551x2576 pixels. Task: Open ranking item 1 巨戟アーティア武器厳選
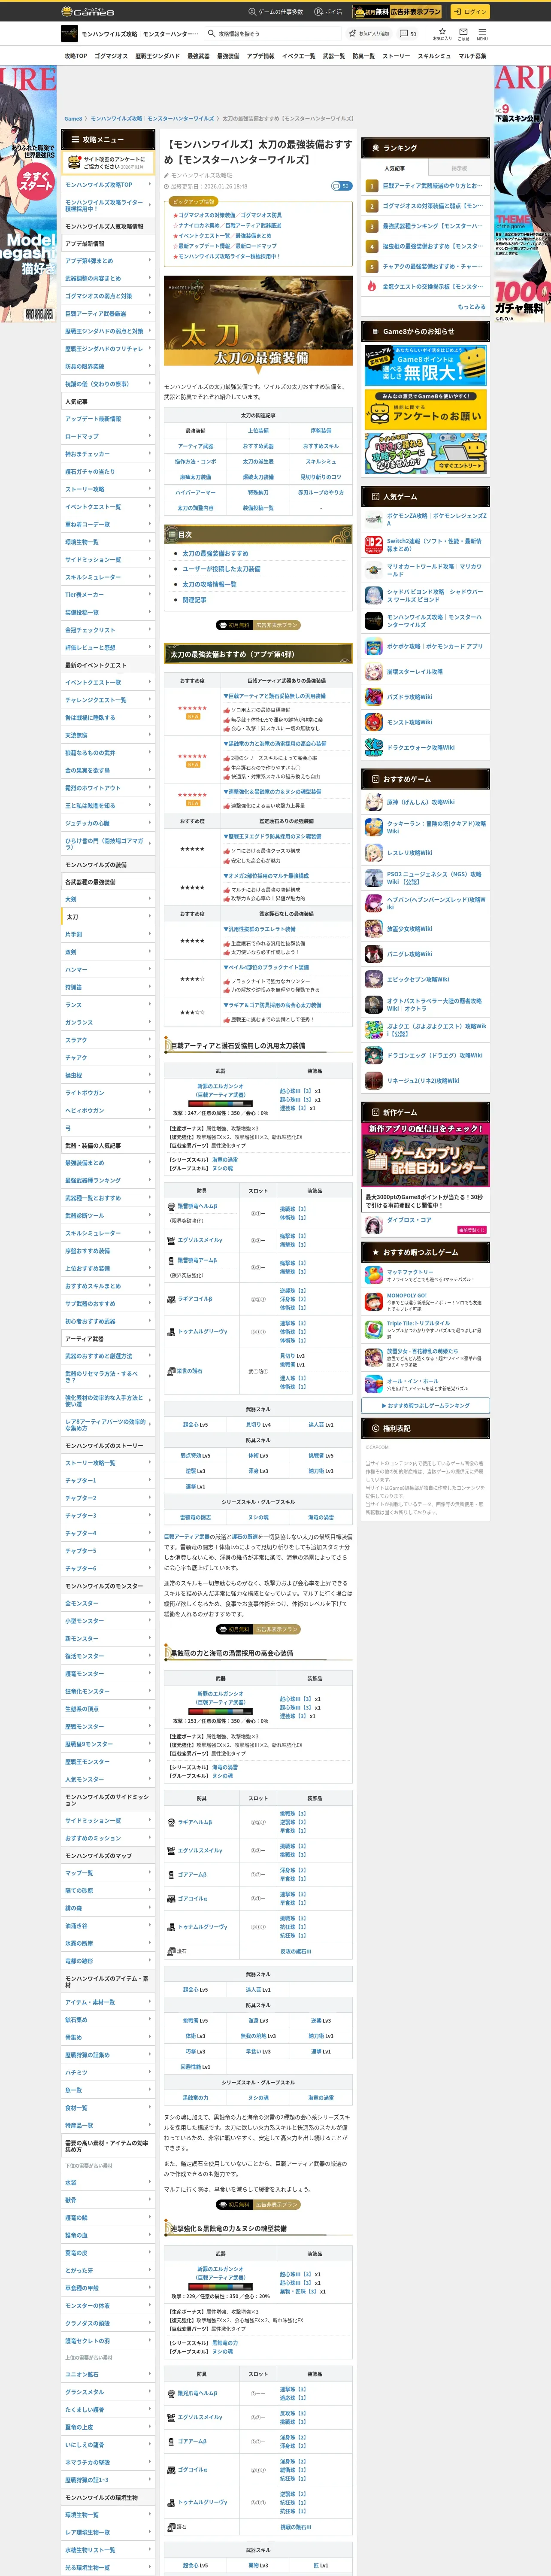[426, 186]
